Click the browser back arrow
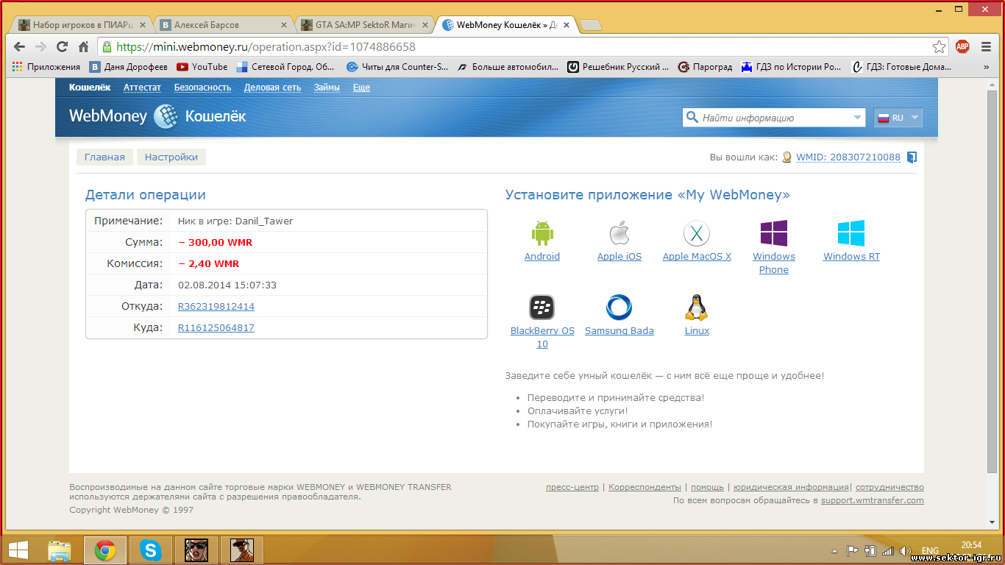1005x565 pixels. pyautogui.click(x=20, y=46)
